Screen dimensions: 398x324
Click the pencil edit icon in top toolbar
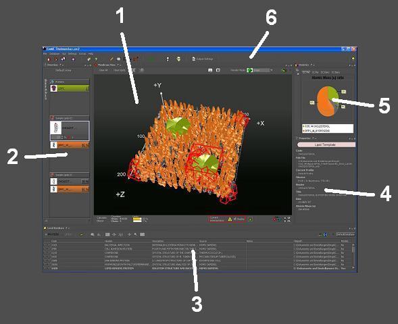[111, 59]
